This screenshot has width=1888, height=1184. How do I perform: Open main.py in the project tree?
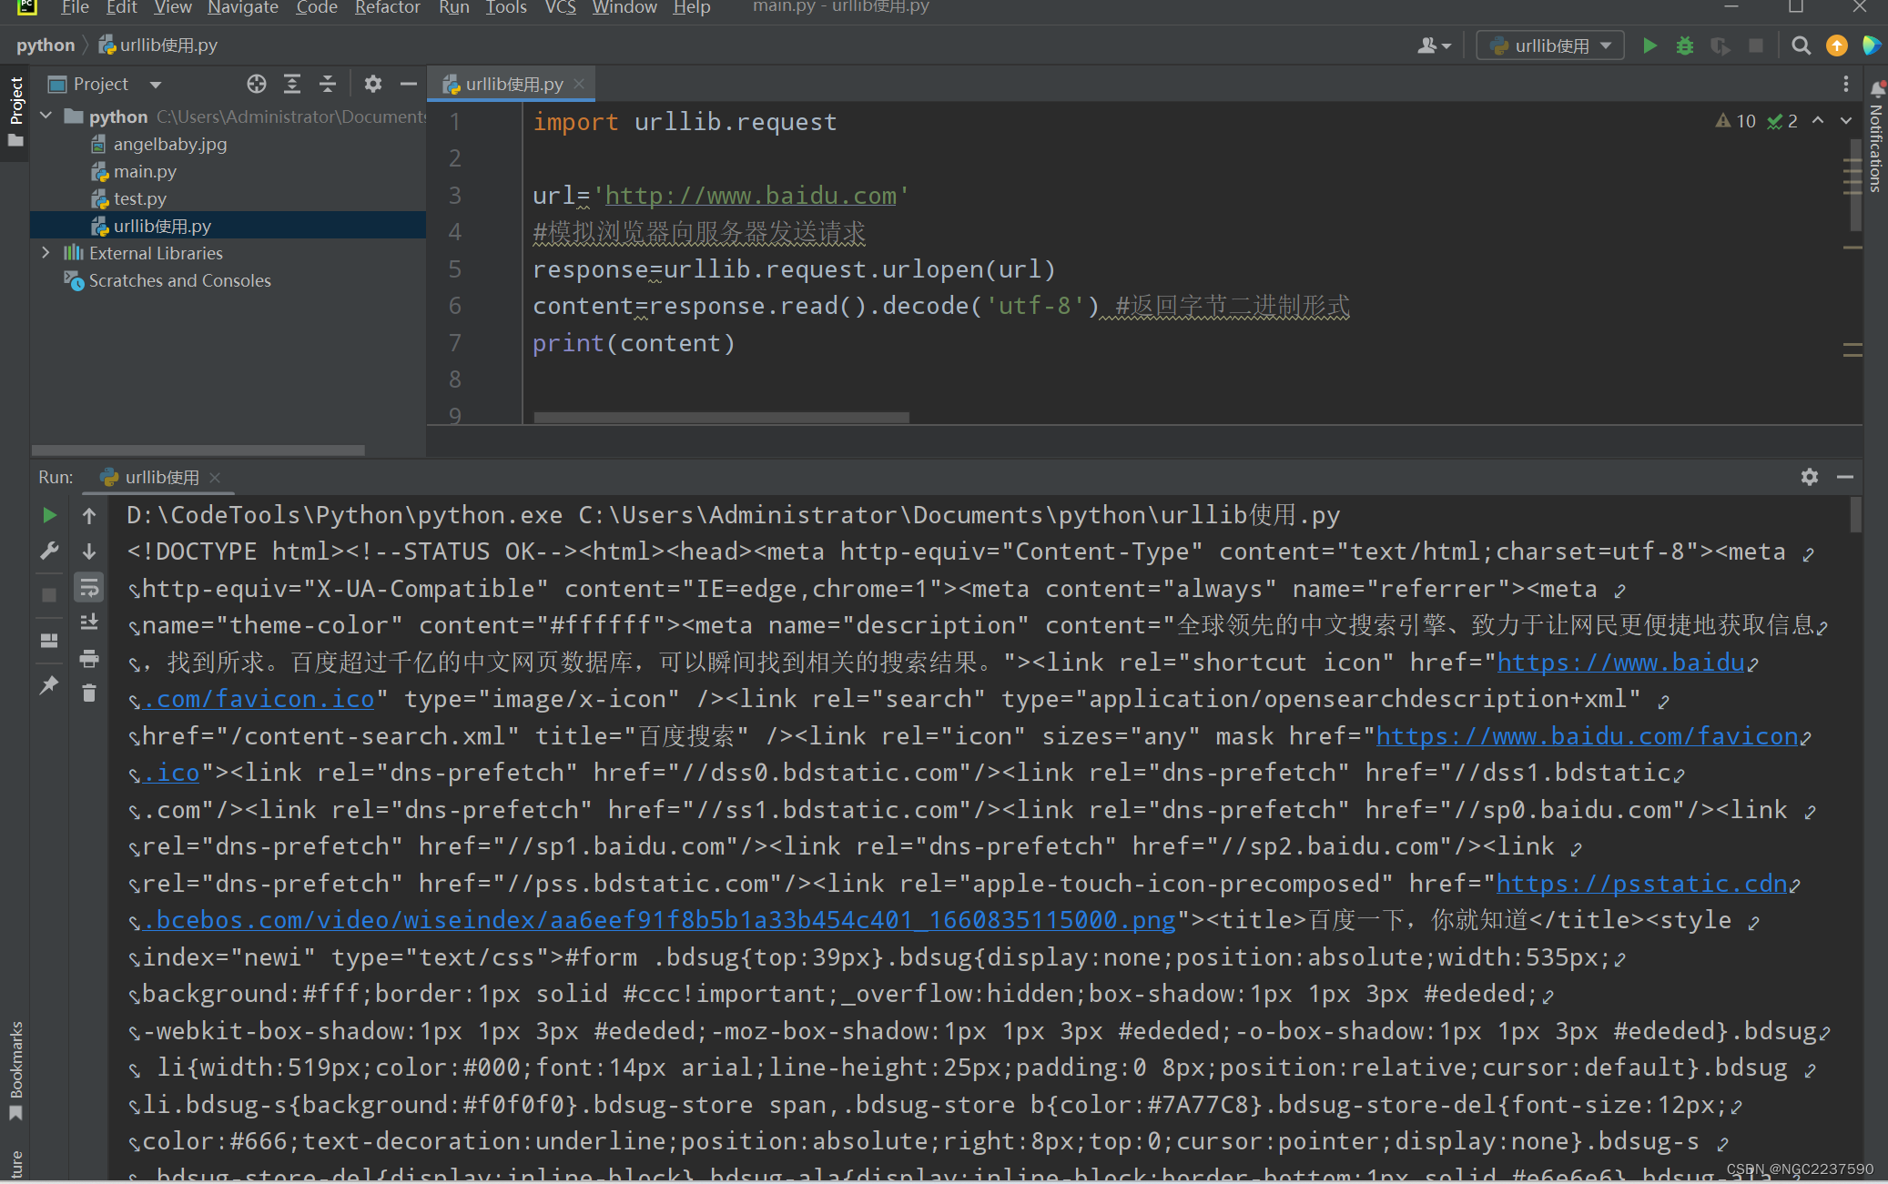tap(145, 171)
